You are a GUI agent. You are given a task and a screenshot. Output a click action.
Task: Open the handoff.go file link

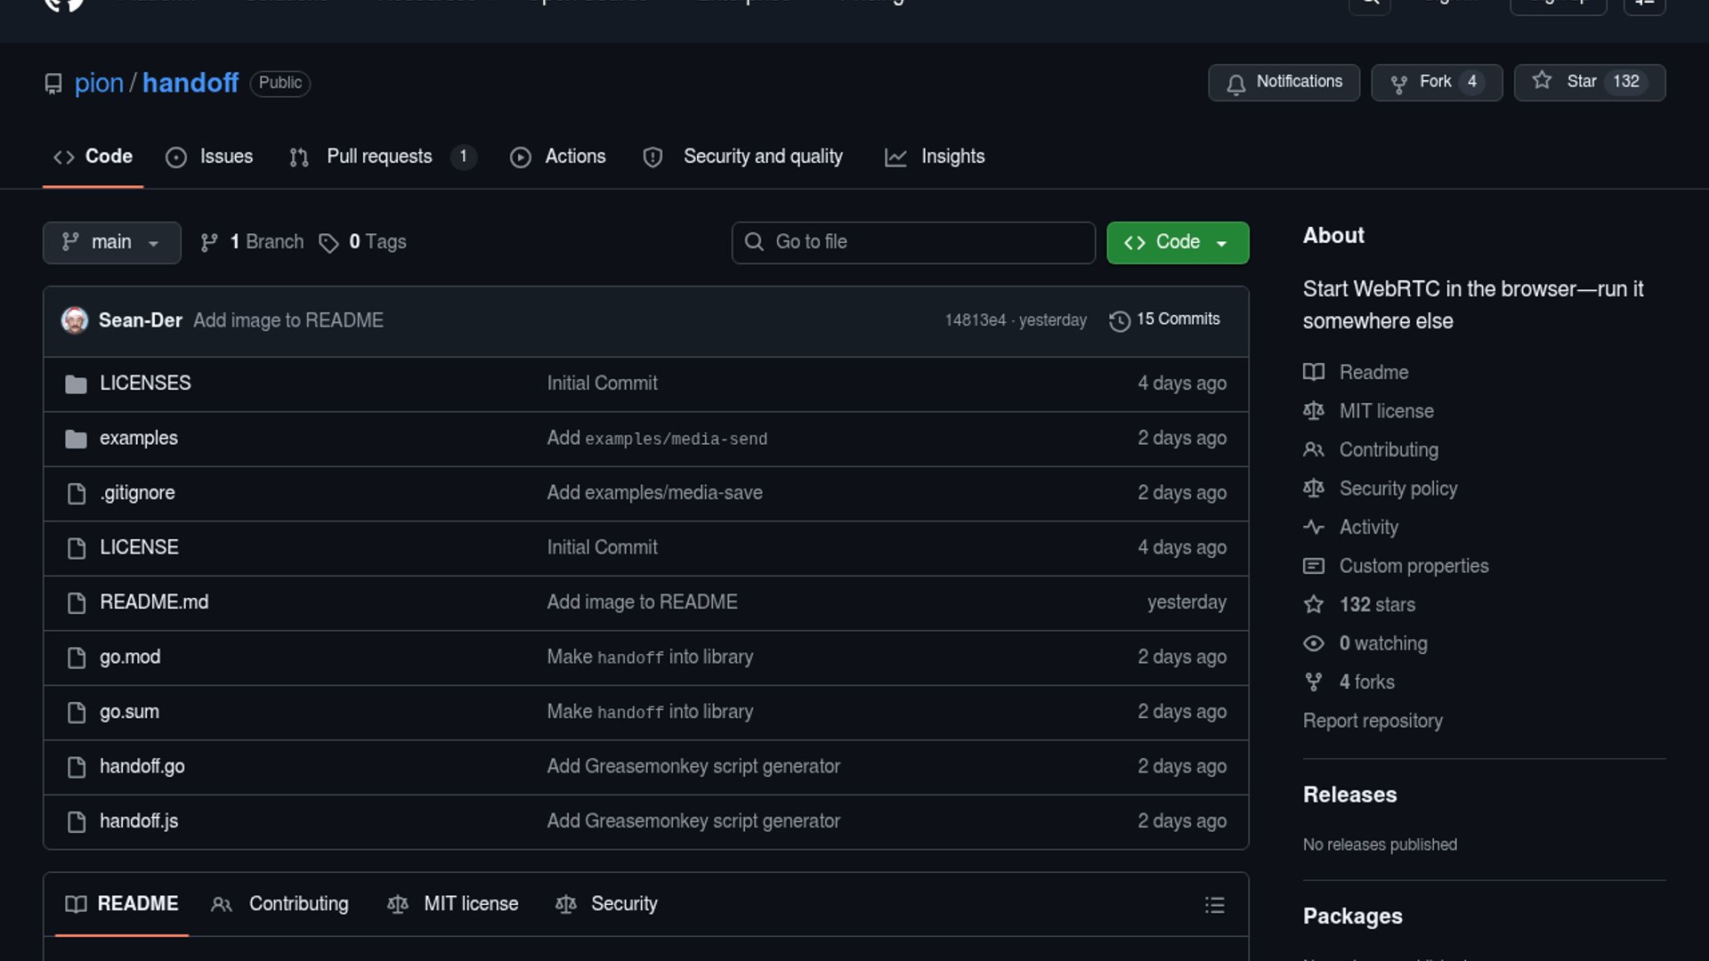(x=142, y=766)
